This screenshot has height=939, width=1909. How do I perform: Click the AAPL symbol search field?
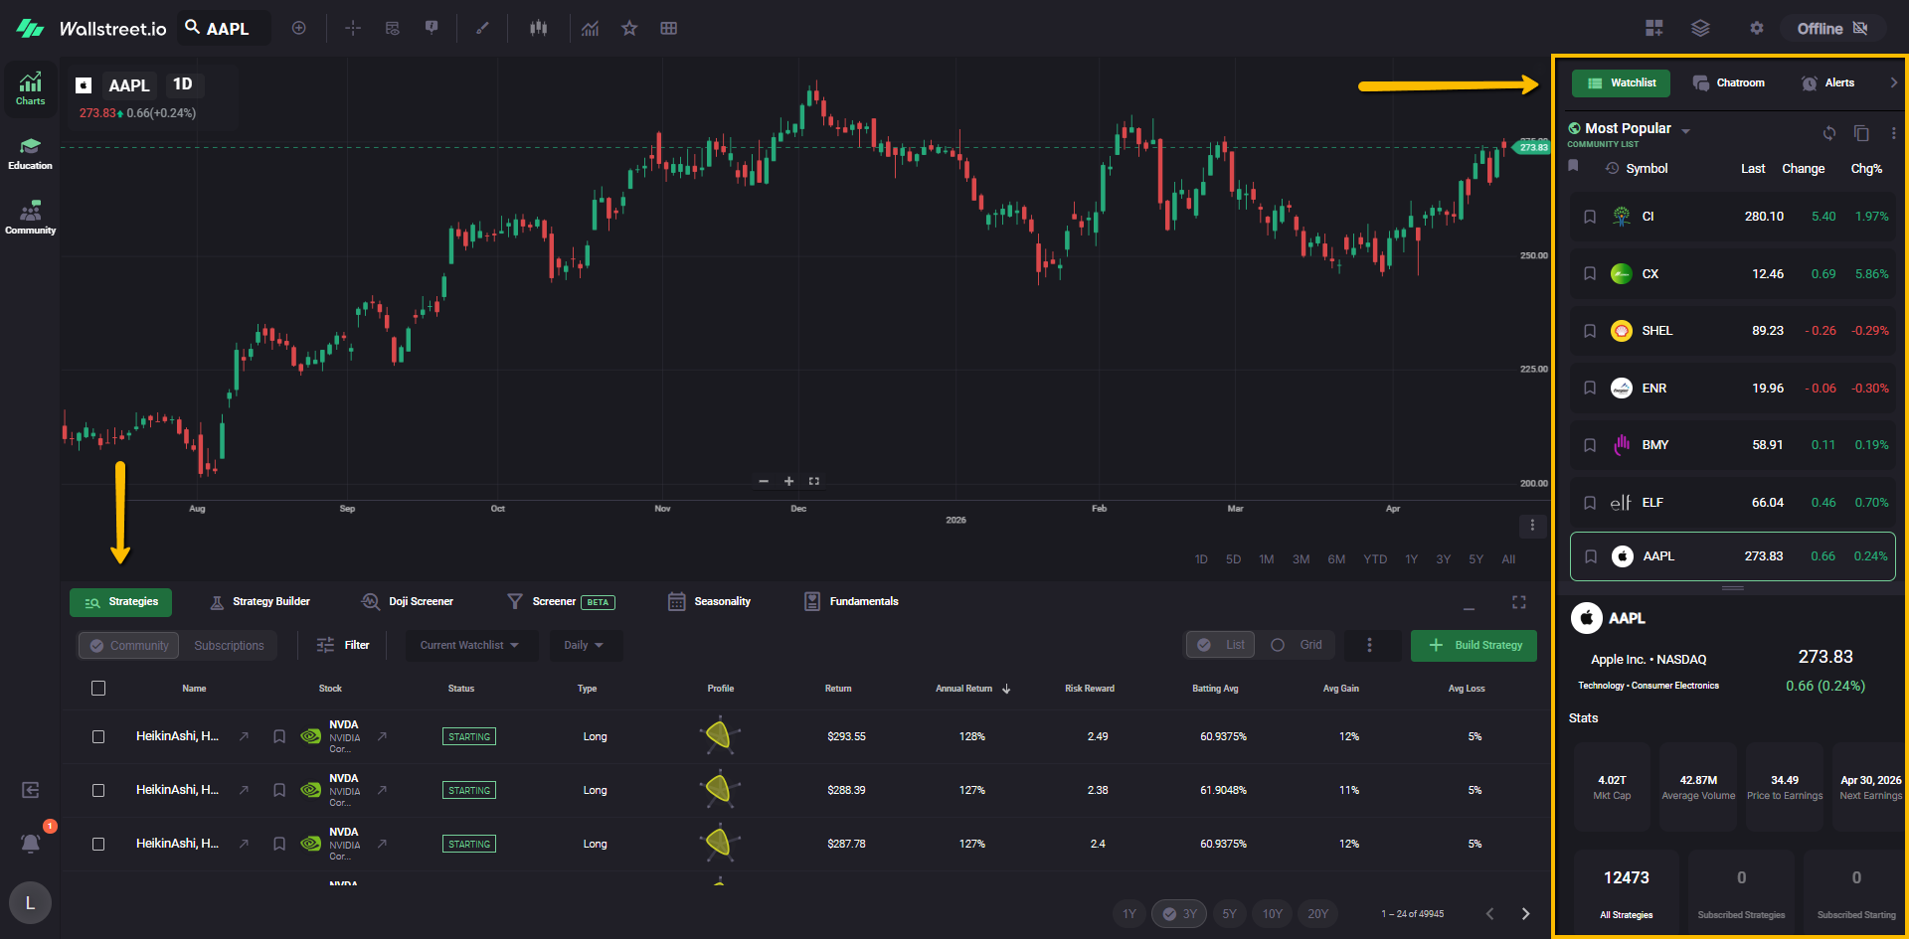(x=228, y=29)
